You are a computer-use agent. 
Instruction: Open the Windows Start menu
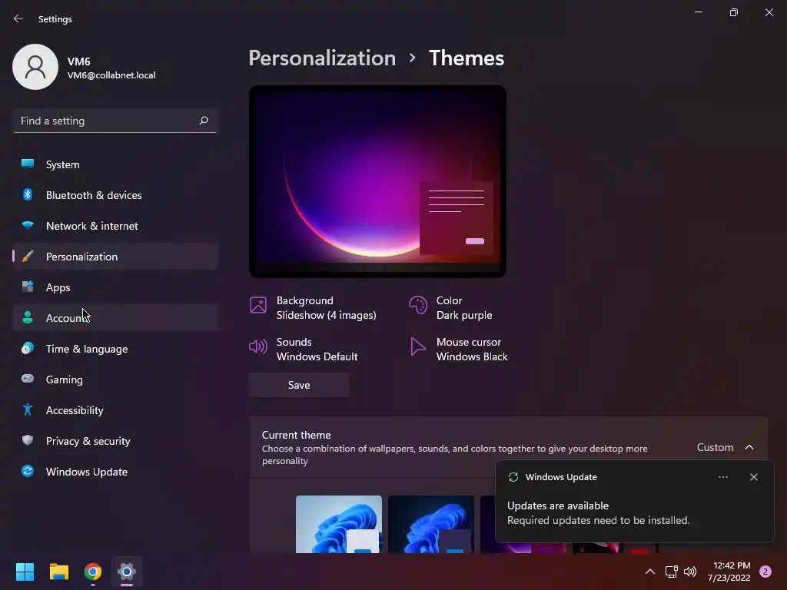tap(25, 572)
